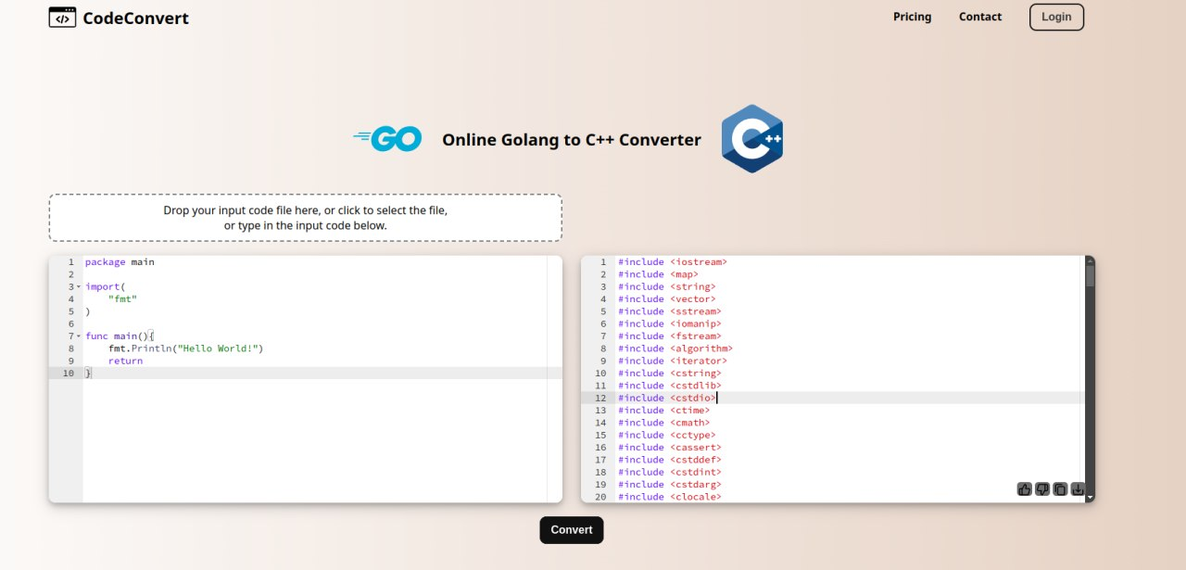This screenshot has width=1186, height=570.
Task: Click the 'return' line in Go code
Action: [x=125, y=361]
